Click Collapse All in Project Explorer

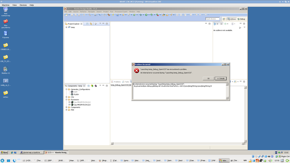pyautogui.click(x=87, y=24)
